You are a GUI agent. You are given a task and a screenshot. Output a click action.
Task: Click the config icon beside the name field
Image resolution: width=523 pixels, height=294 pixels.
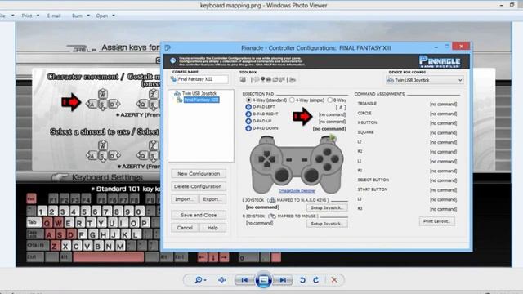click(173, 79)
